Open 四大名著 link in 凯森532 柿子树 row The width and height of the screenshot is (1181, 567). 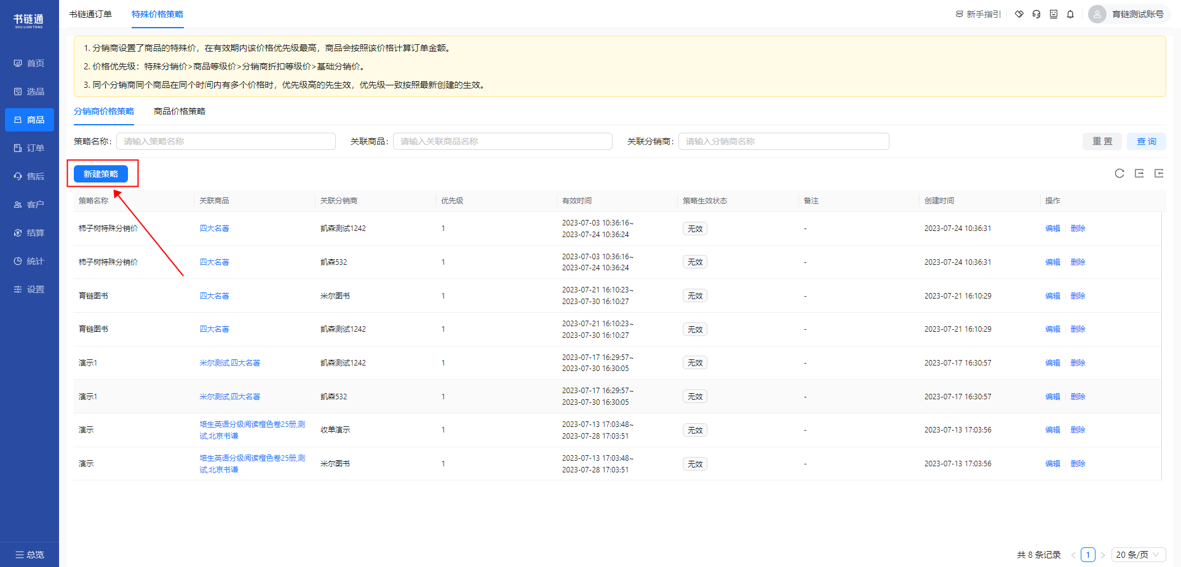point(214,262)
